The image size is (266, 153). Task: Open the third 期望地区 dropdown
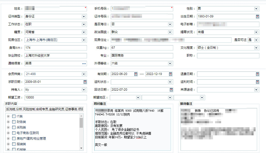(x=202, y=98)
